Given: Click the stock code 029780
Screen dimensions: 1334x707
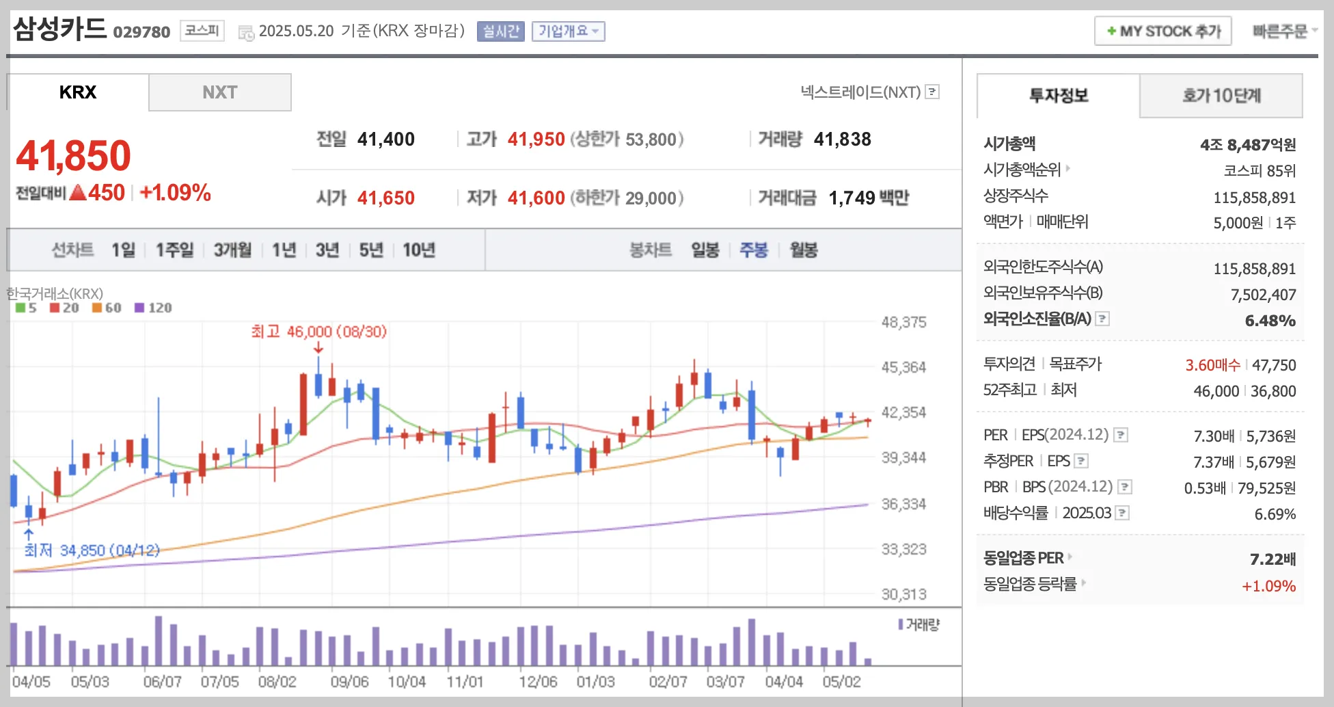Looking at the screenshot, I should [x=141, y=32].
